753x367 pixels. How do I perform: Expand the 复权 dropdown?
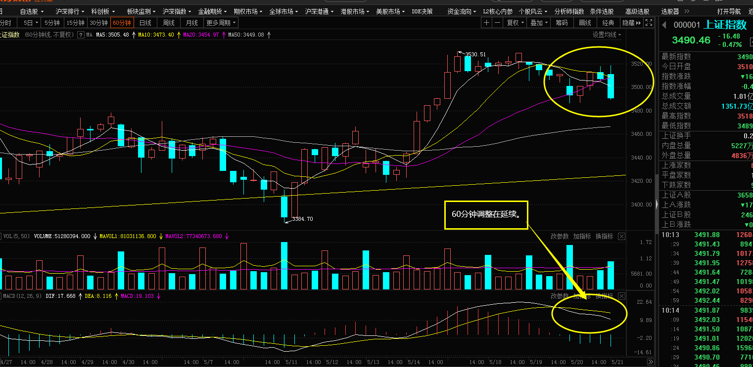(516, 23)
